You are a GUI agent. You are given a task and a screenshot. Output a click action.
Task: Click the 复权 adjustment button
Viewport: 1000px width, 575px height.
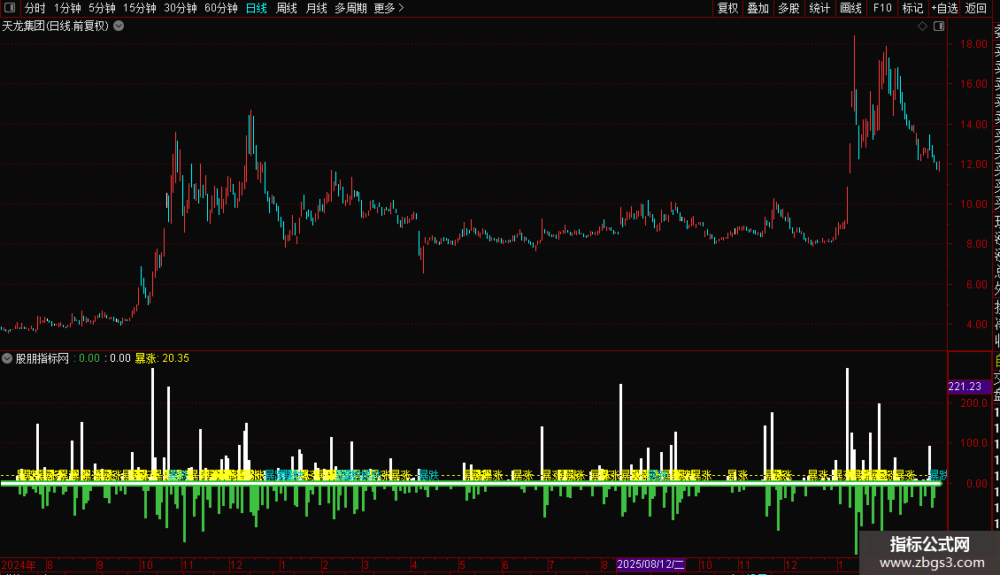727,8
